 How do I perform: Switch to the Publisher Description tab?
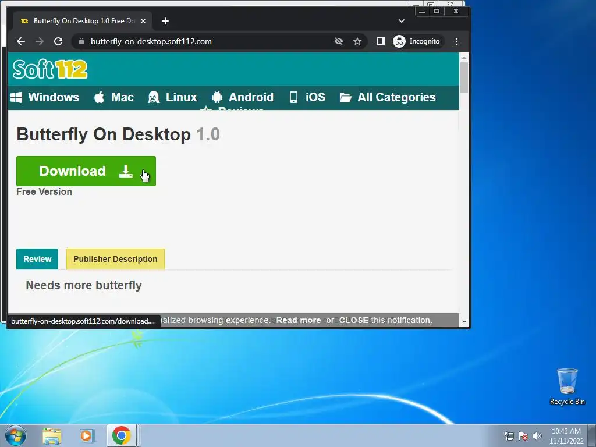115,259
